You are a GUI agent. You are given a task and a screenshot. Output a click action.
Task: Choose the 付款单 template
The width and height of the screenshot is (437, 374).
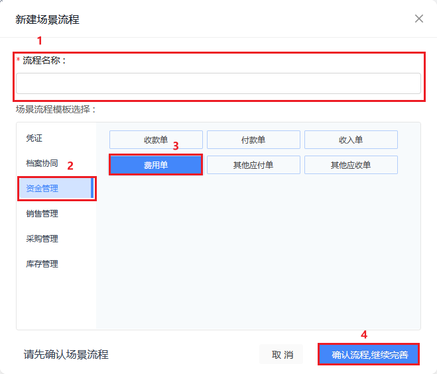tap(253, 140)
